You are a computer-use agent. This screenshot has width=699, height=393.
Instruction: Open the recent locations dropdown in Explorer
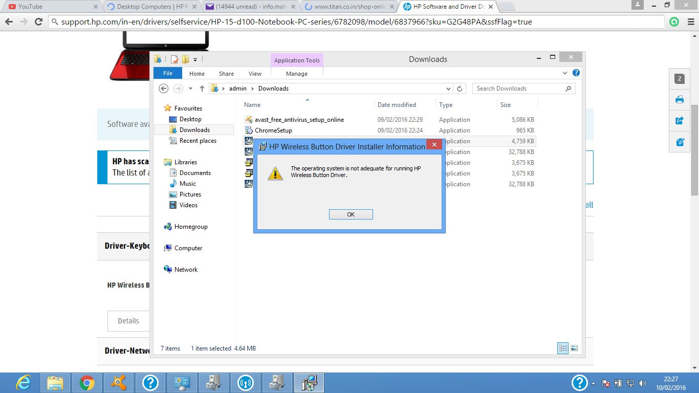190,89
